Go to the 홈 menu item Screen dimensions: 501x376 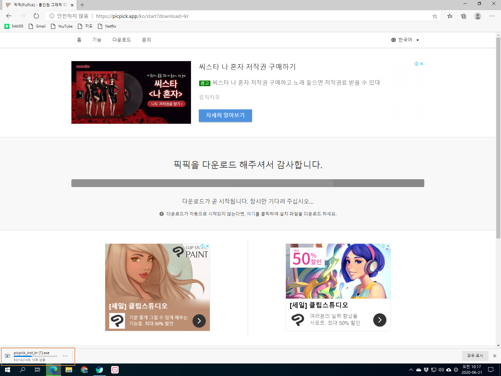pos(79,40)
